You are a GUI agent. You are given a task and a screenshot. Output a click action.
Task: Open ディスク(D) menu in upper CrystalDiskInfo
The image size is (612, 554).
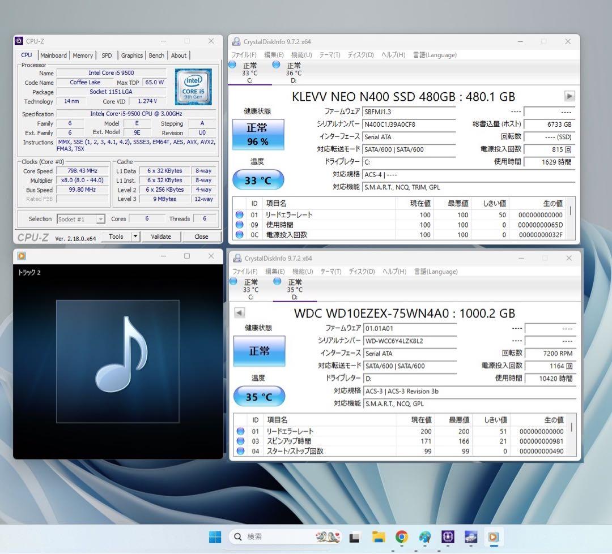tap(361, 54)
